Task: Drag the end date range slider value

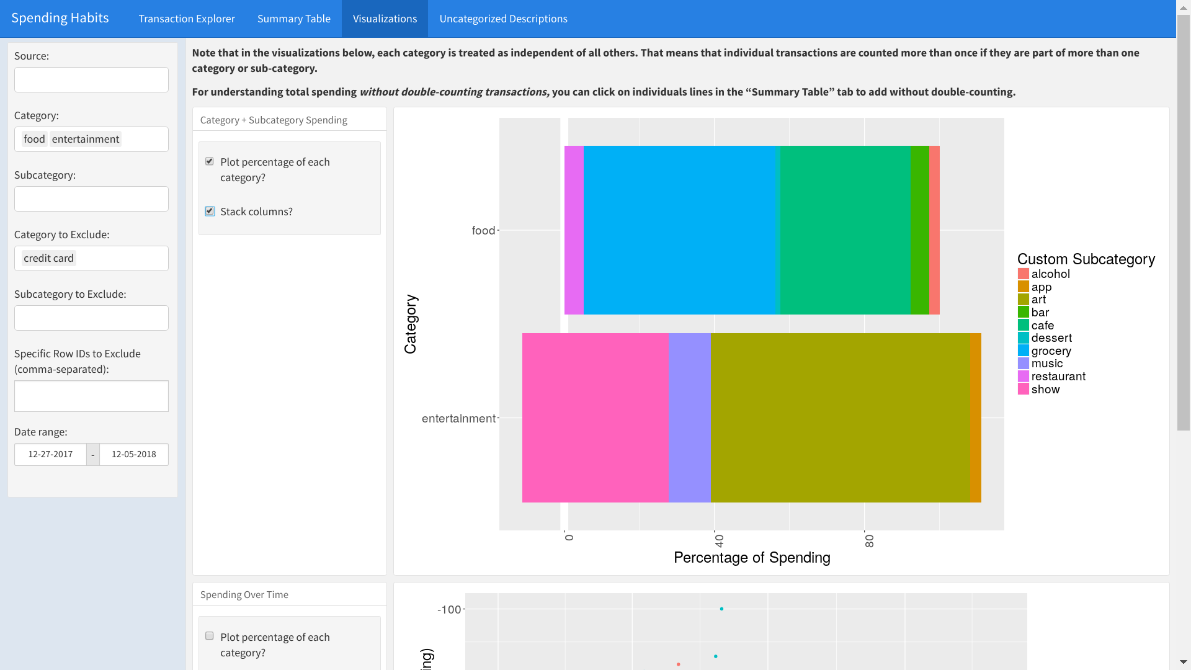Action: point(133,454)
